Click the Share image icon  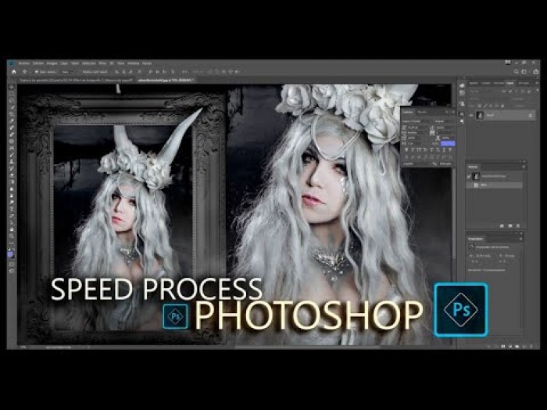(x=536, y=72)
